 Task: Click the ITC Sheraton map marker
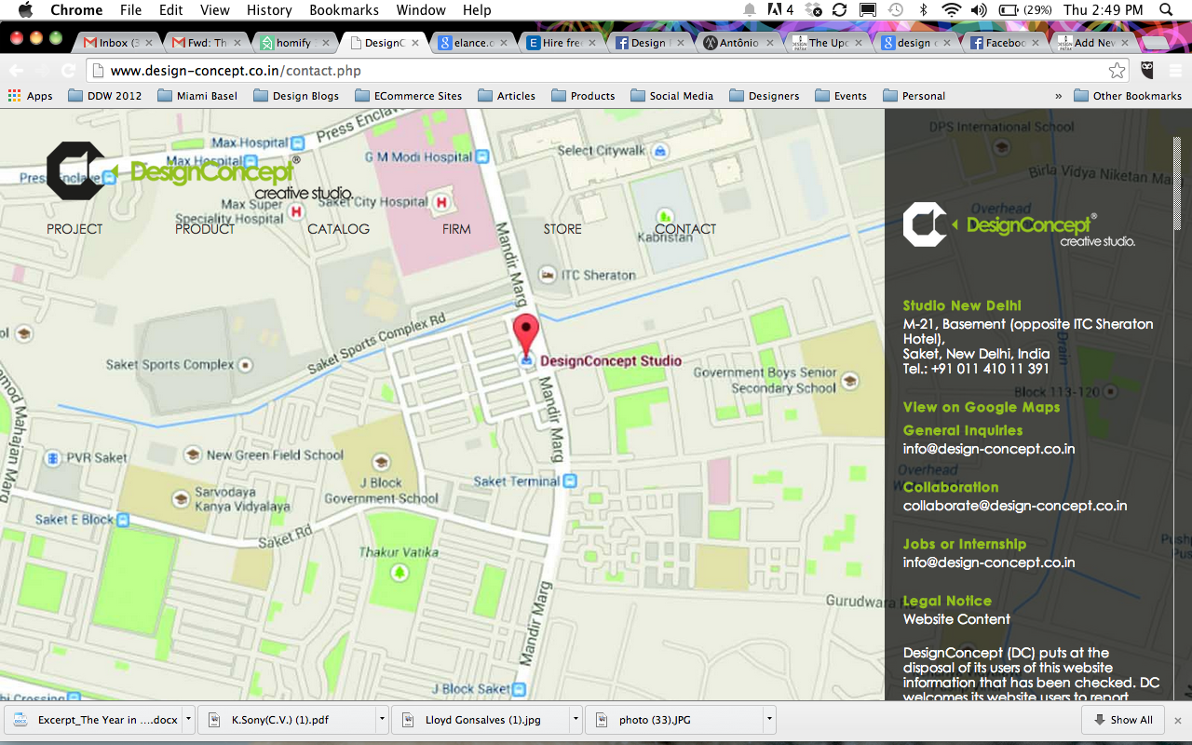(547, 275)
